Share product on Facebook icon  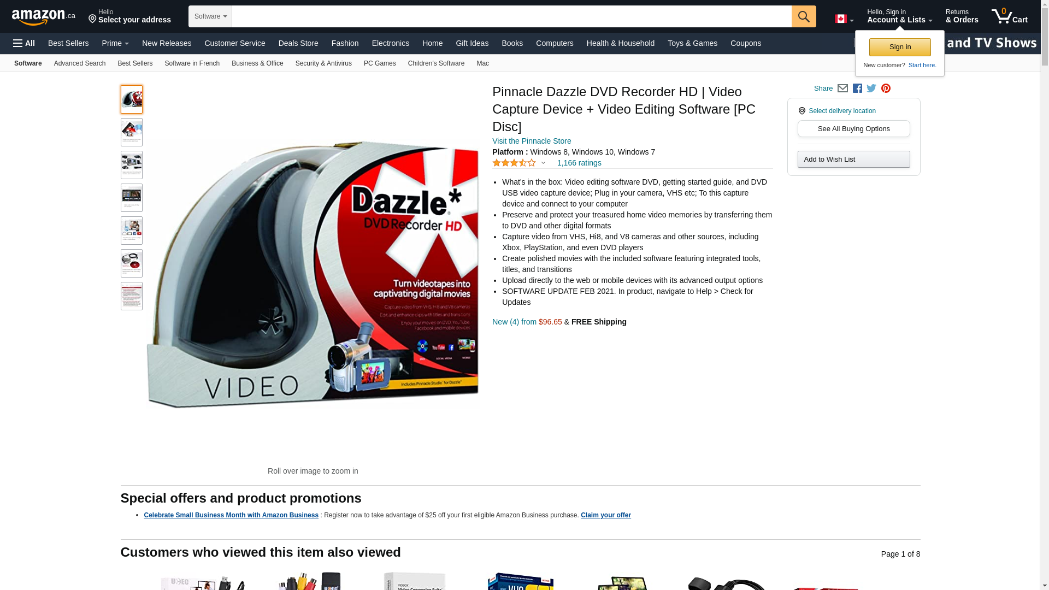pyautogui.click(x=857, y=88)
